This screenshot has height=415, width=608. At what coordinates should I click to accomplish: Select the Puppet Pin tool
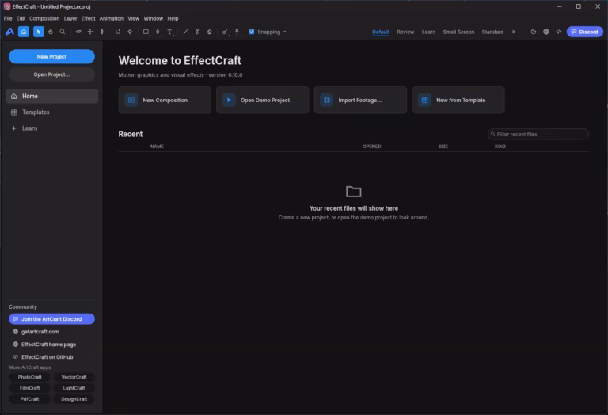point(237,32)
